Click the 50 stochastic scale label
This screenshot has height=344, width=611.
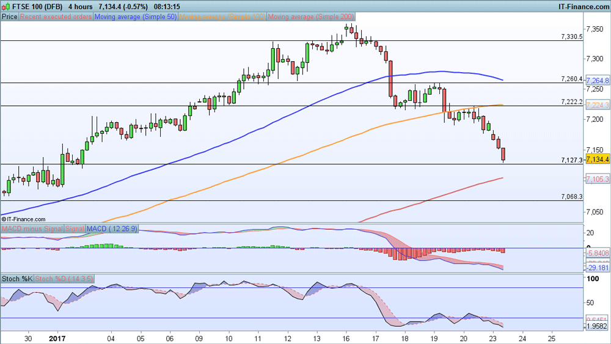(x=590, y=302)
